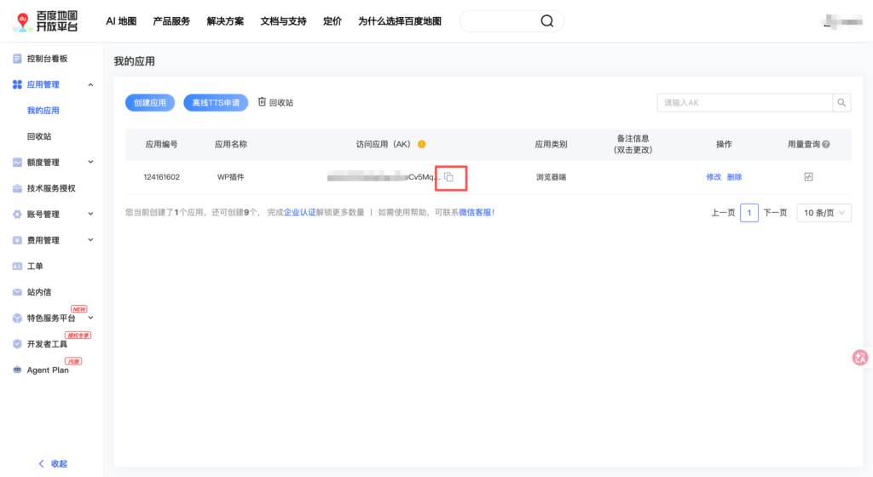Click the 特色服务平台 cube icon
Image resolution: width=873 pixels, height=477 pixels.
17,318
